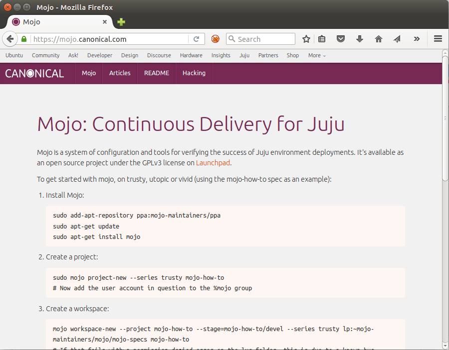Follow the Launchpad link
Viewport: 449px width, 350px height.
213,163
